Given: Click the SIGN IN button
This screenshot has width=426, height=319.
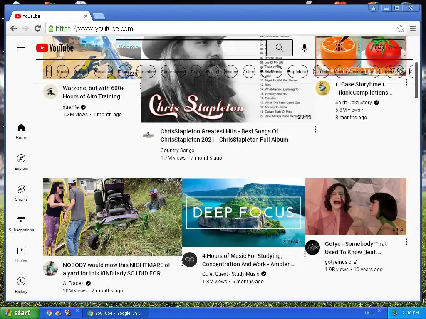Looking at the screenshot, I should click(389, 48).
